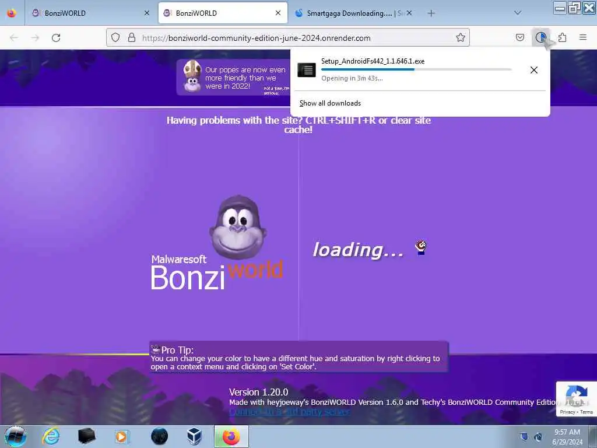Image resolution: width=597 pixels, height=448 pixels.
Task: Click the tray icon next to the clock
Action: tap(538, 436)
